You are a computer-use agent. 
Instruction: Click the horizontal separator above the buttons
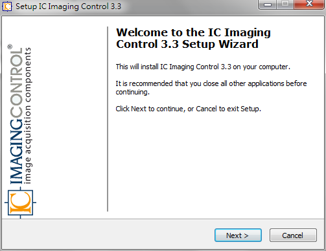[163, 219]
